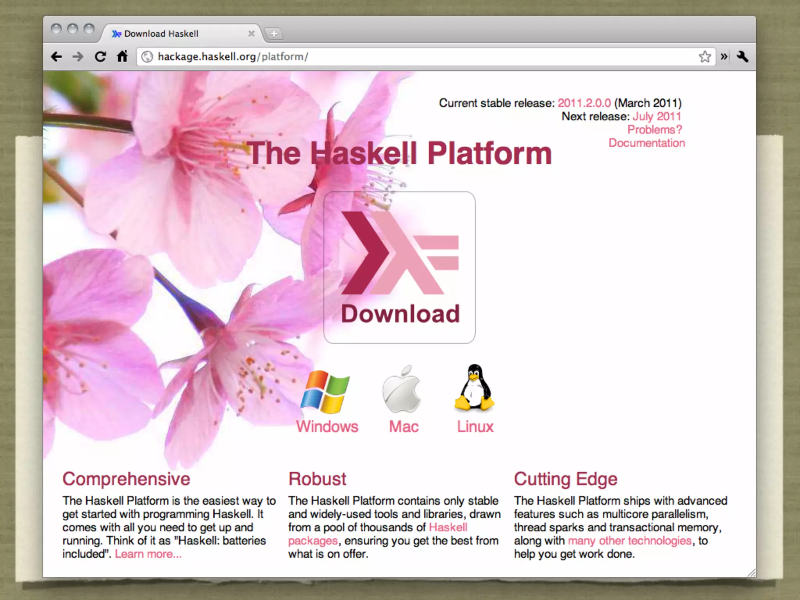This screenshot has height=600, width=800.
Task: Click the large Haskell Download button
Action: (399, 268)
